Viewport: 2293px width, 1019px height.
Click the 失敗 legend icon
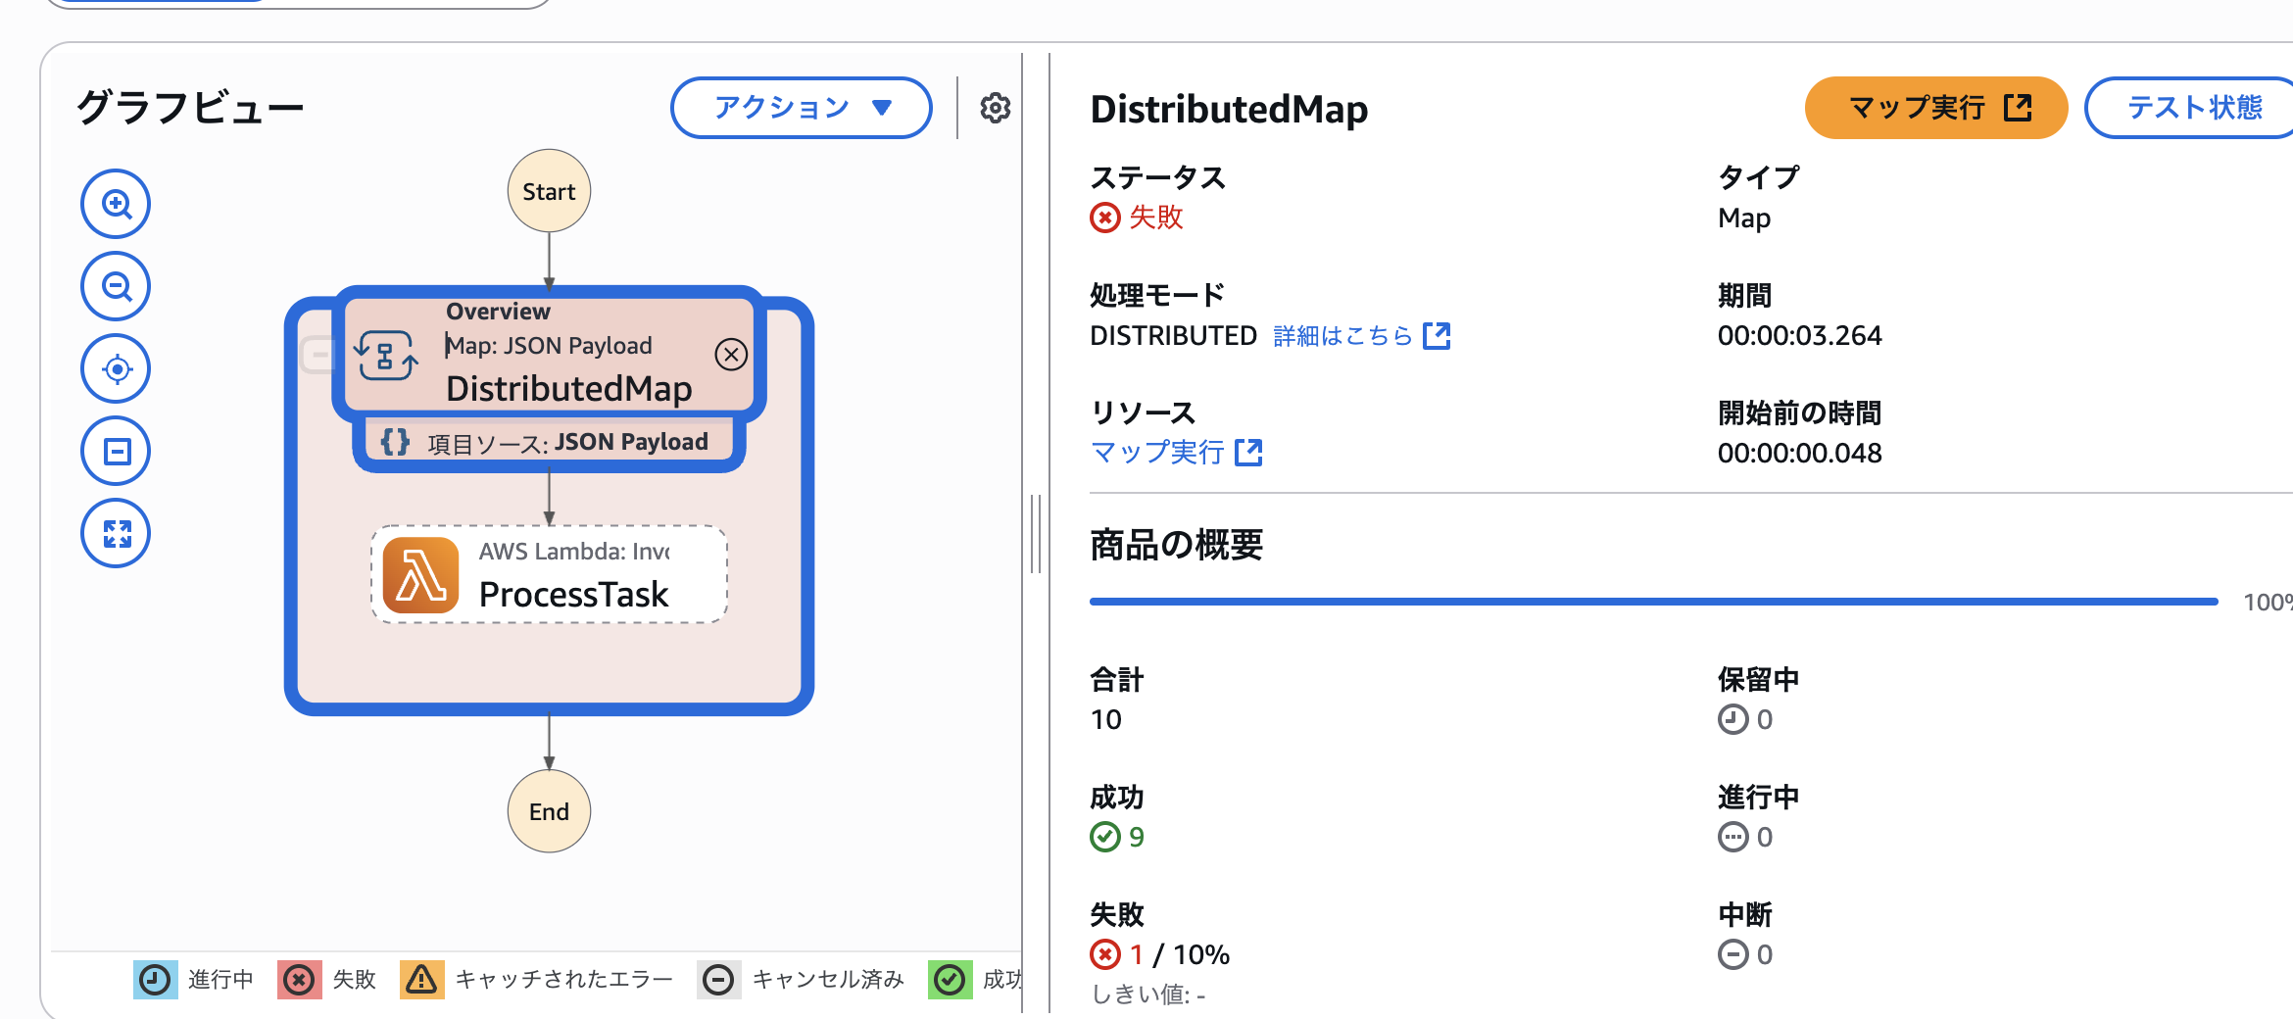[299, 980]
